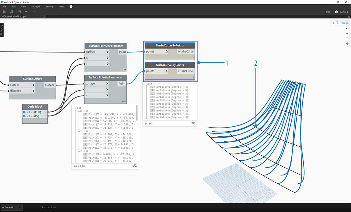Screen dimensions: 351x212
Task: Click the Pan mode arrows icon
Action: 347,44
